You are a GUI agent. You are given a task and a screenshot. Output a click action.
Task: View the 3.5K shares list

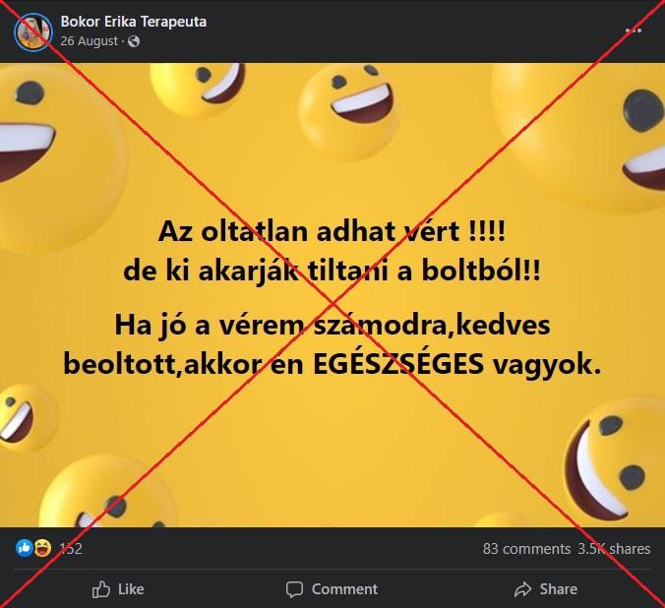click(614, 549)
